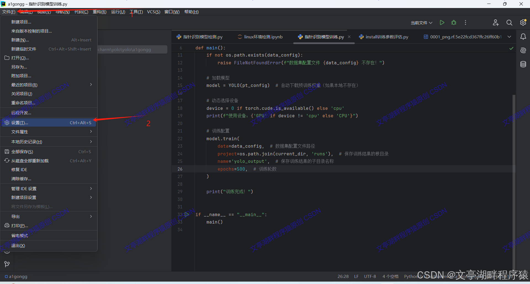
Task: Open the VCS(S) menu
Action: (153, 12)
